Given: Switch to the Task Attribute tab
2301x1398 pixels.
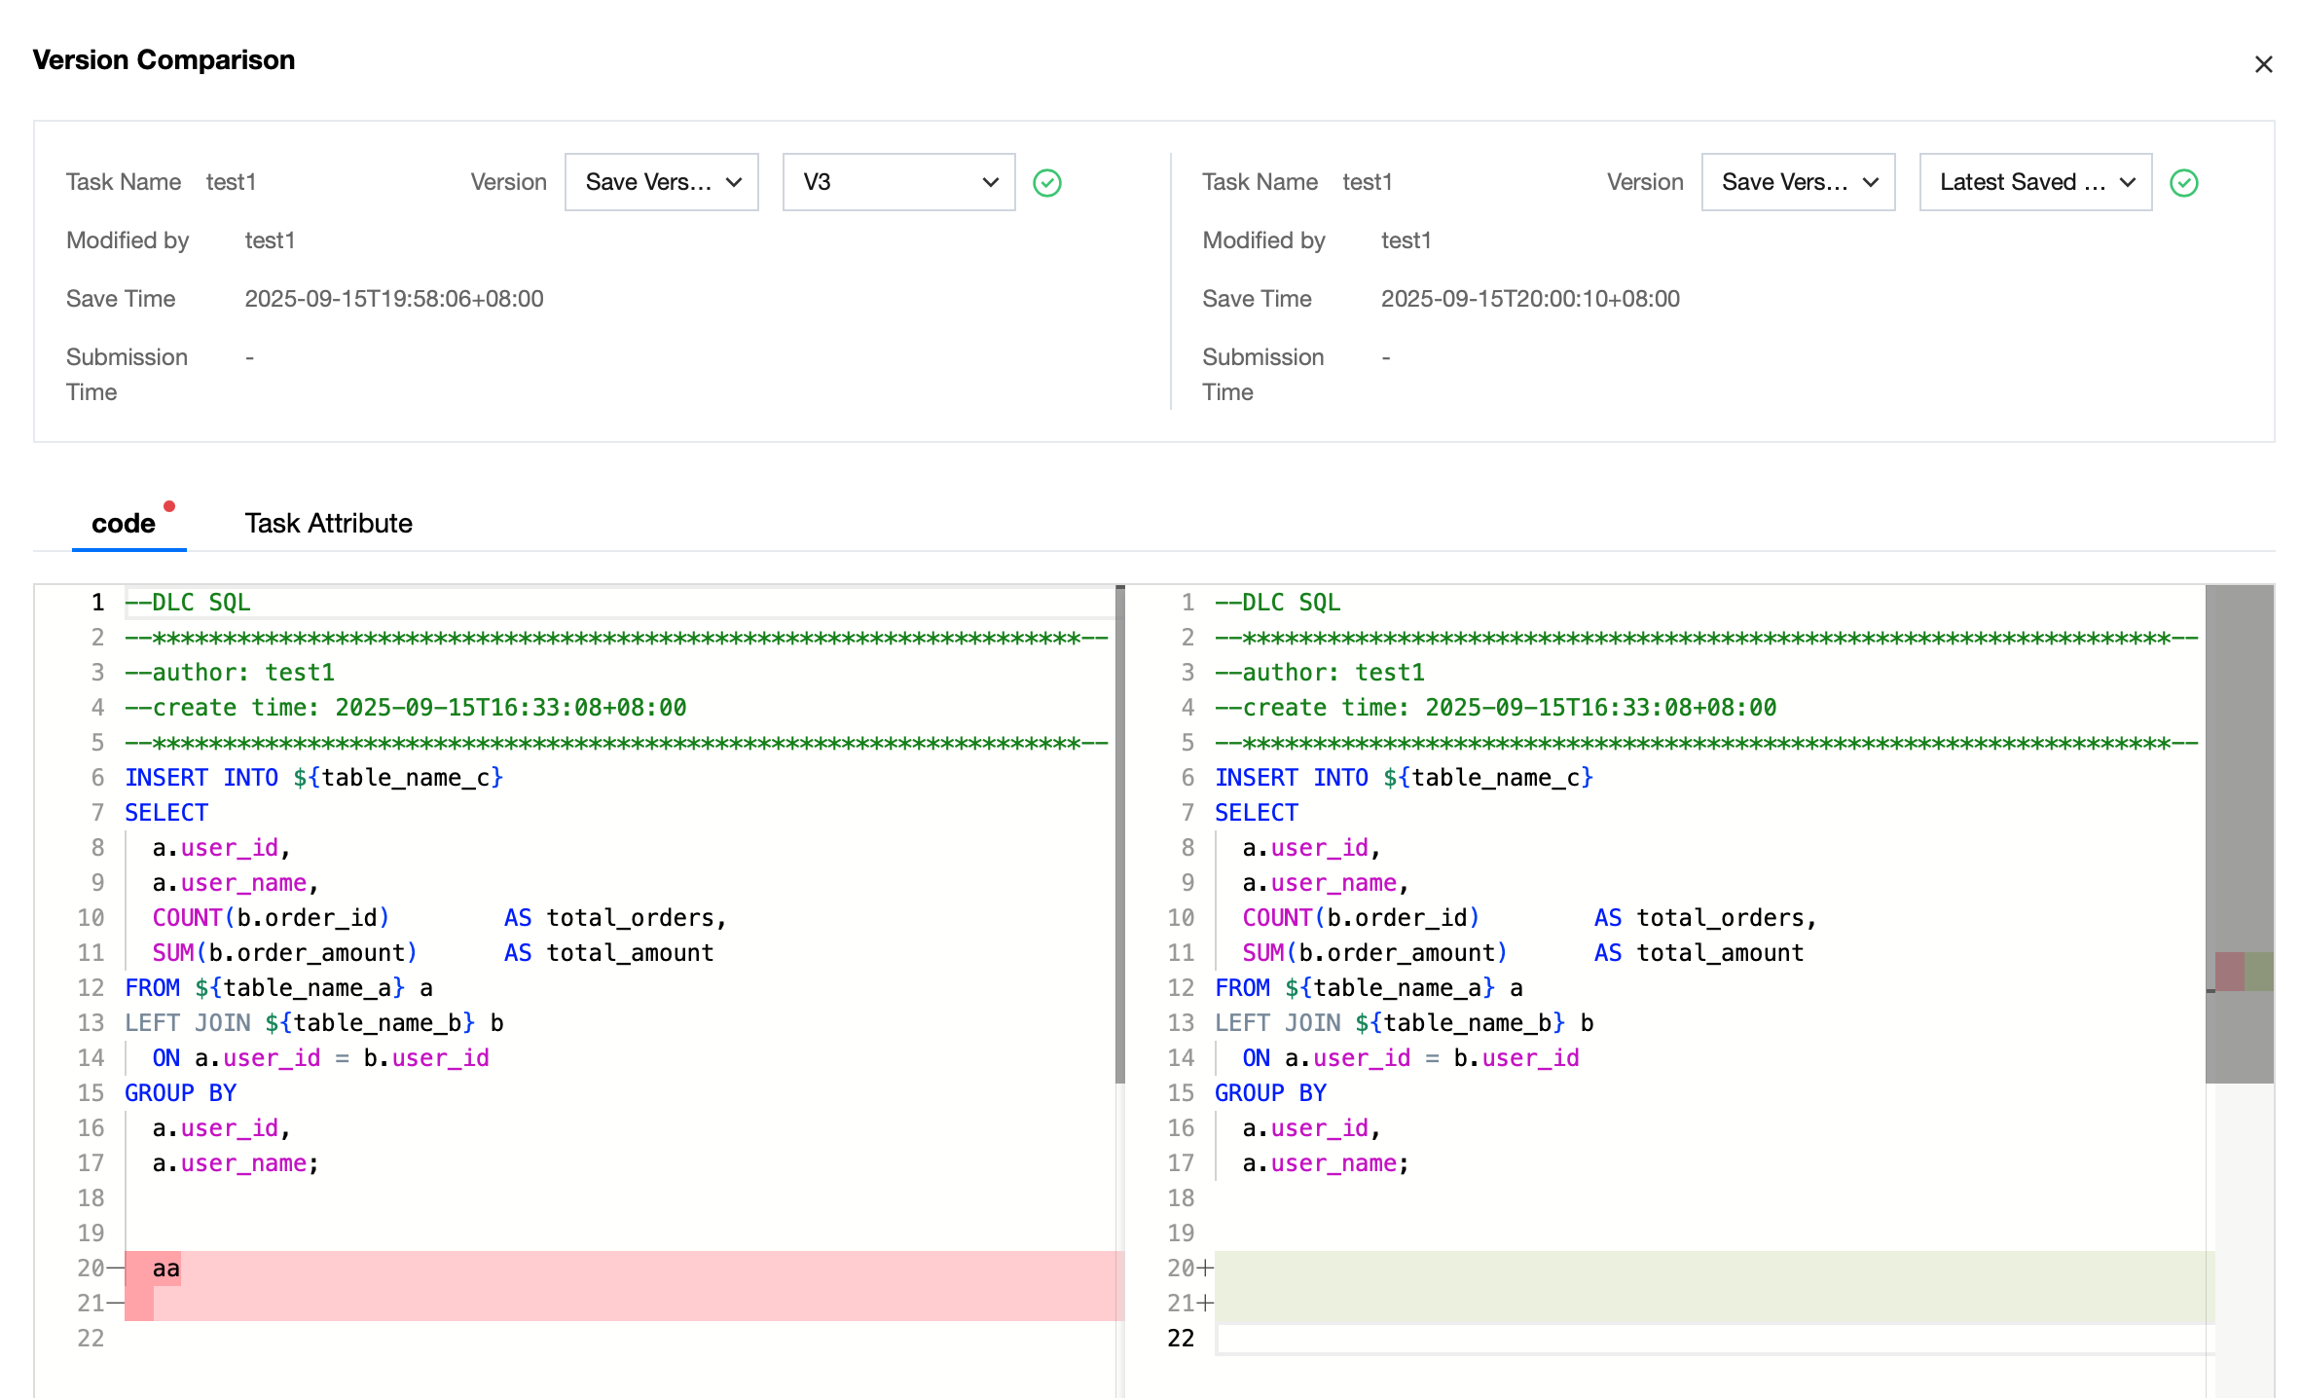Looking at the screenshot, I should click(328, 524).
